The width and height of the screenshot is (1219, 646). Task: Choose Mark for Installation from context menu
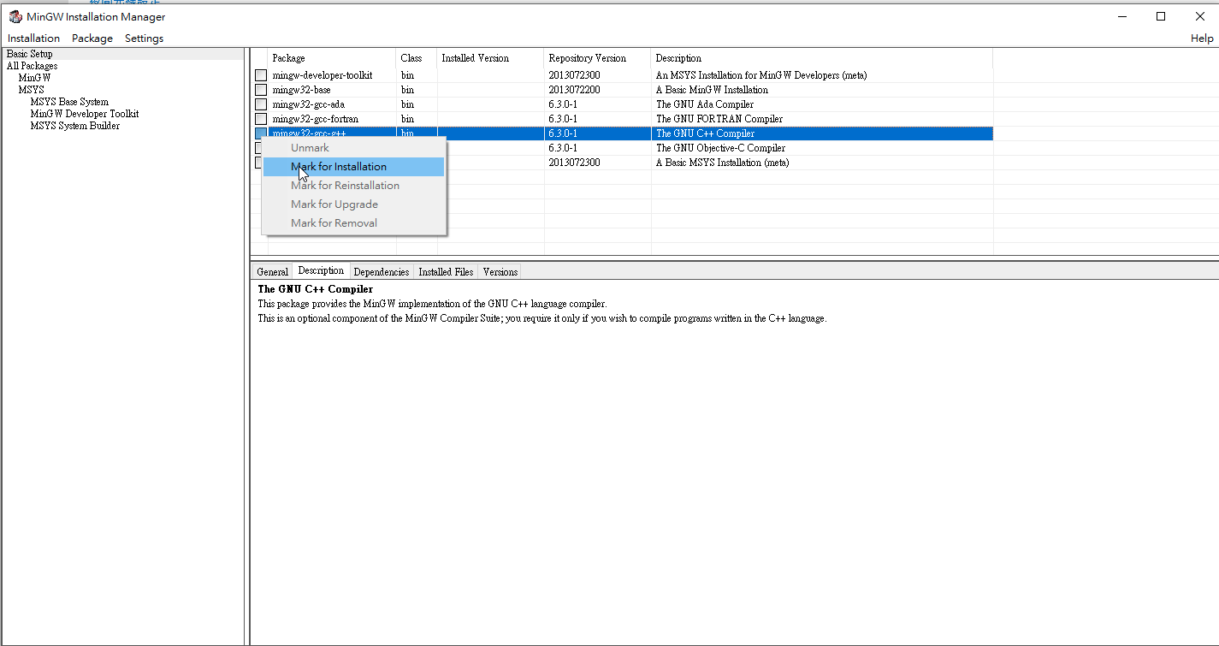[353, 167]
